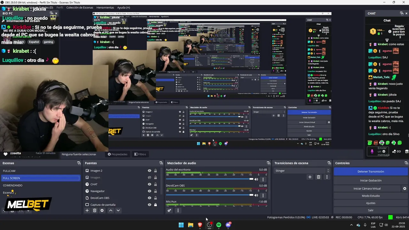Lock the Navegador source
The width and height of the screenshot is (409, 230).
tap(155, 191)
